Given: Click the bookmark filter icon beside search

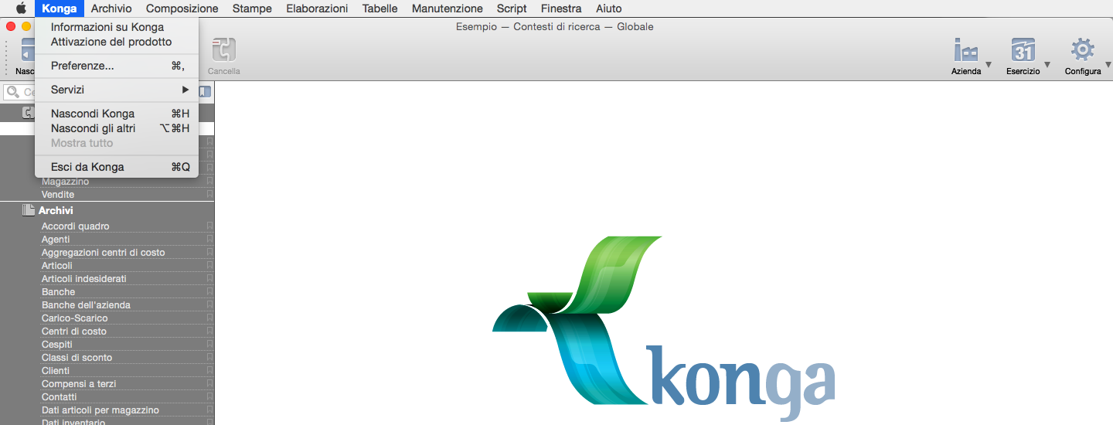Looking at the screenshot, I should tap(205, 92).
